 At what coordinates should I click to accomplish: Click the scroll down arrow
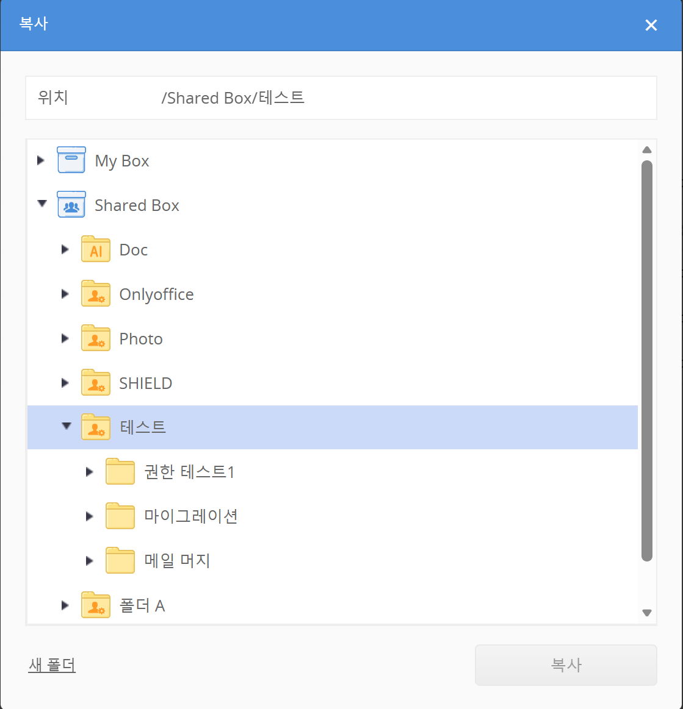(647, 613)
